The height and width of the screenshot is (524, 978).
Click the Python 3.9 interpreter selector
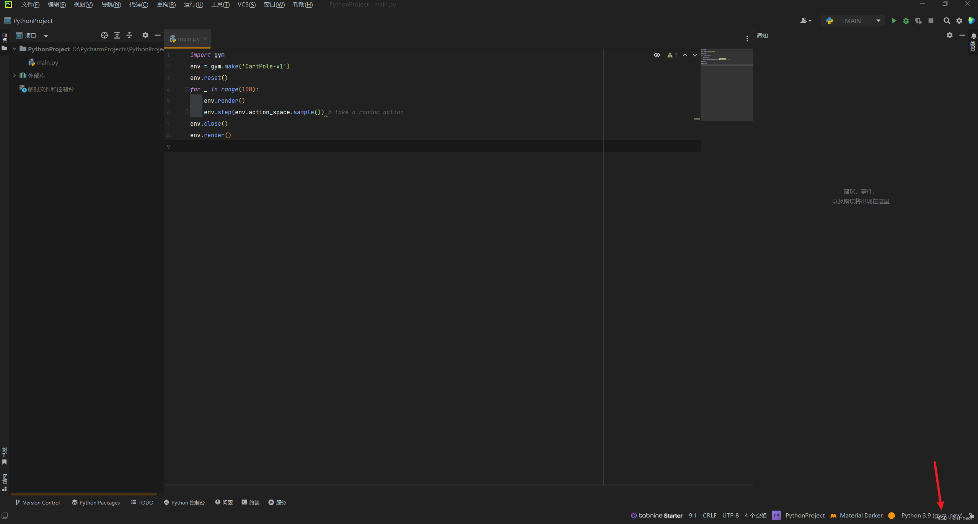(x=931, y=515)
